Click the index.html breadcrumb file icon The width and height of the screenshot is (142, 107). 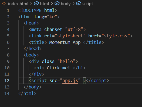[4, 3]
